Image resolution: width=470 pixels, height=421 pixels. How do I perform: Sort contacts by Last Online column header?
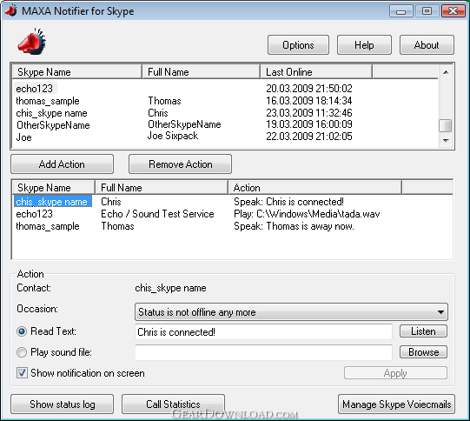(316, 72)
